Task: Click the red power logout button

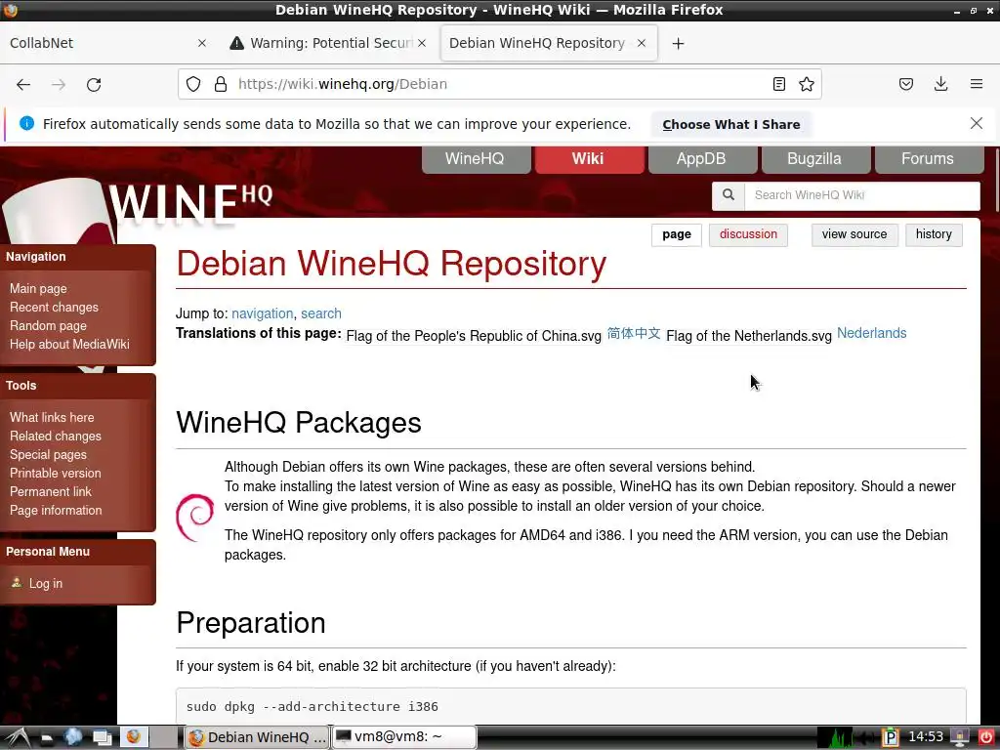Action: pos(985,737)
